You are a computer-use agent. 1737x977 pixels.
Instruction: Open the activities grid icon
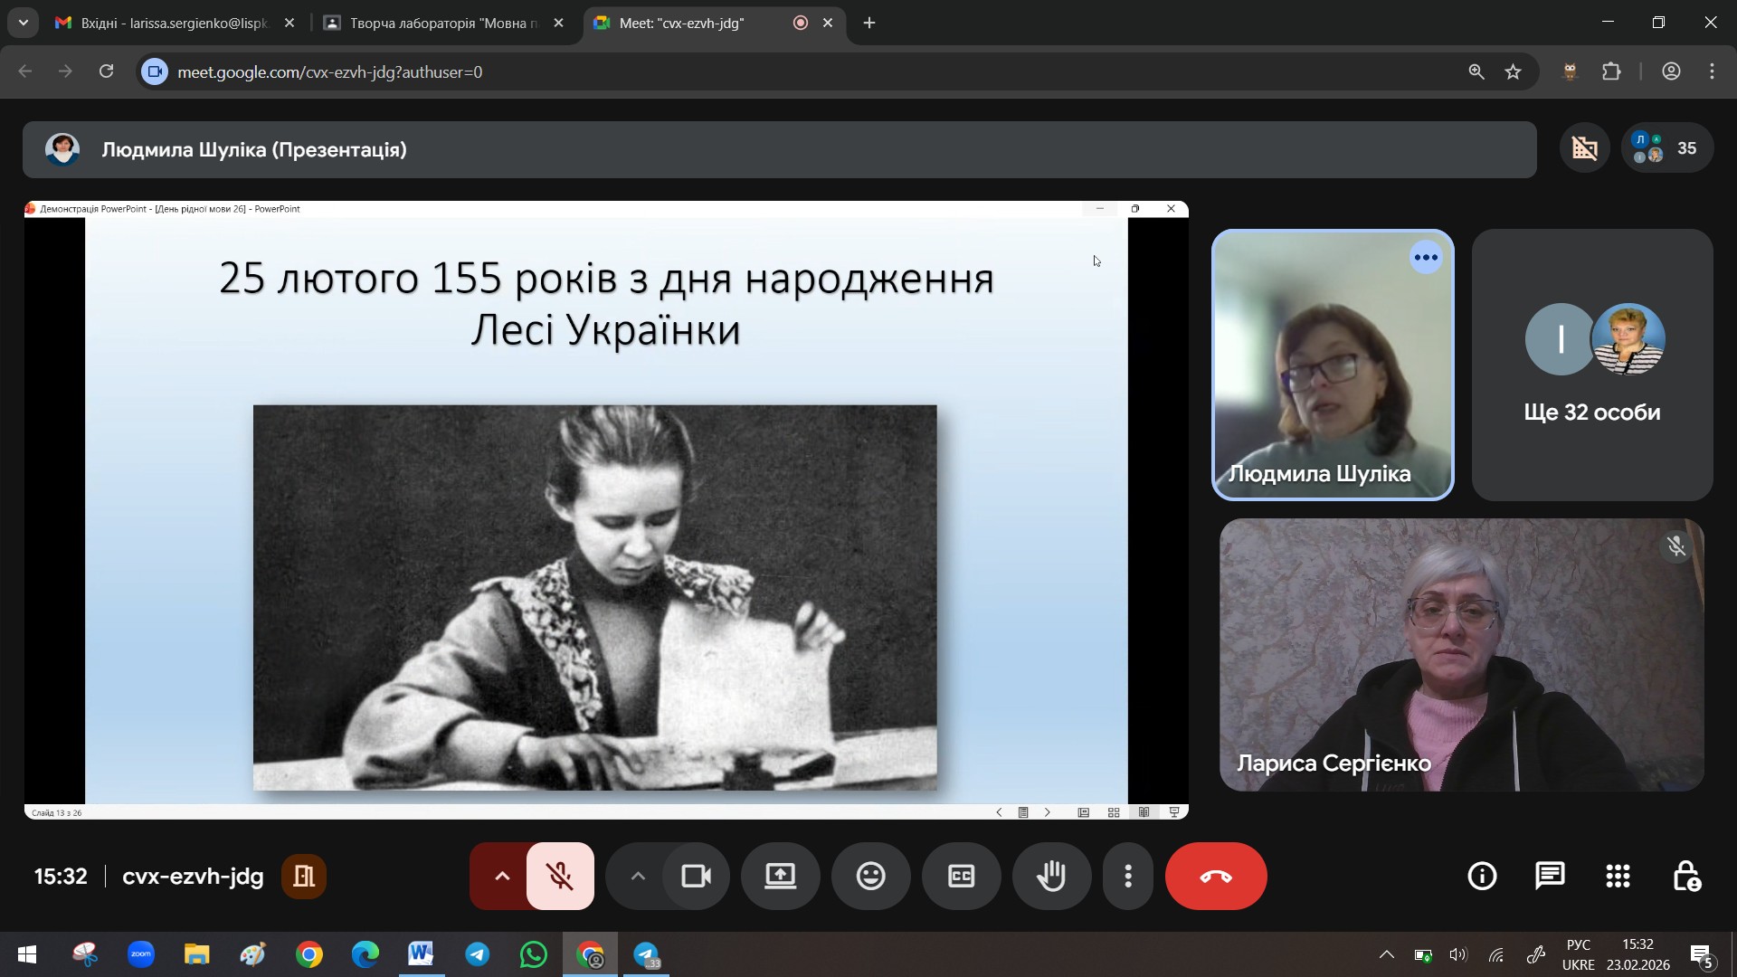1618,876
